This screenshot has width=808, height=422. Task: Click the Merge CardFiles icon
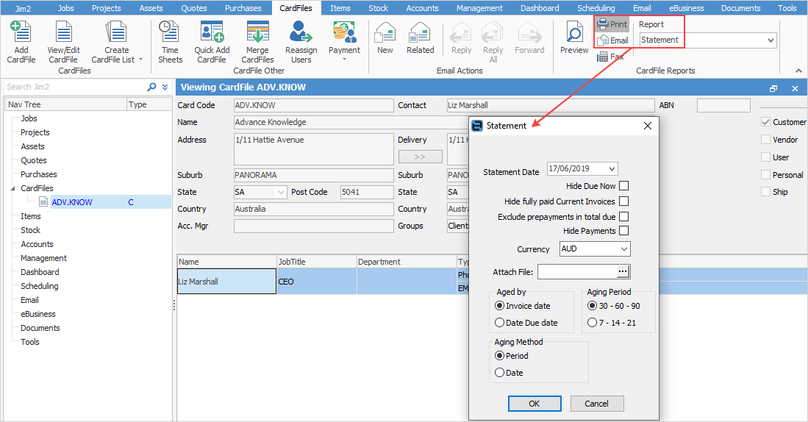tap(257, 34)
